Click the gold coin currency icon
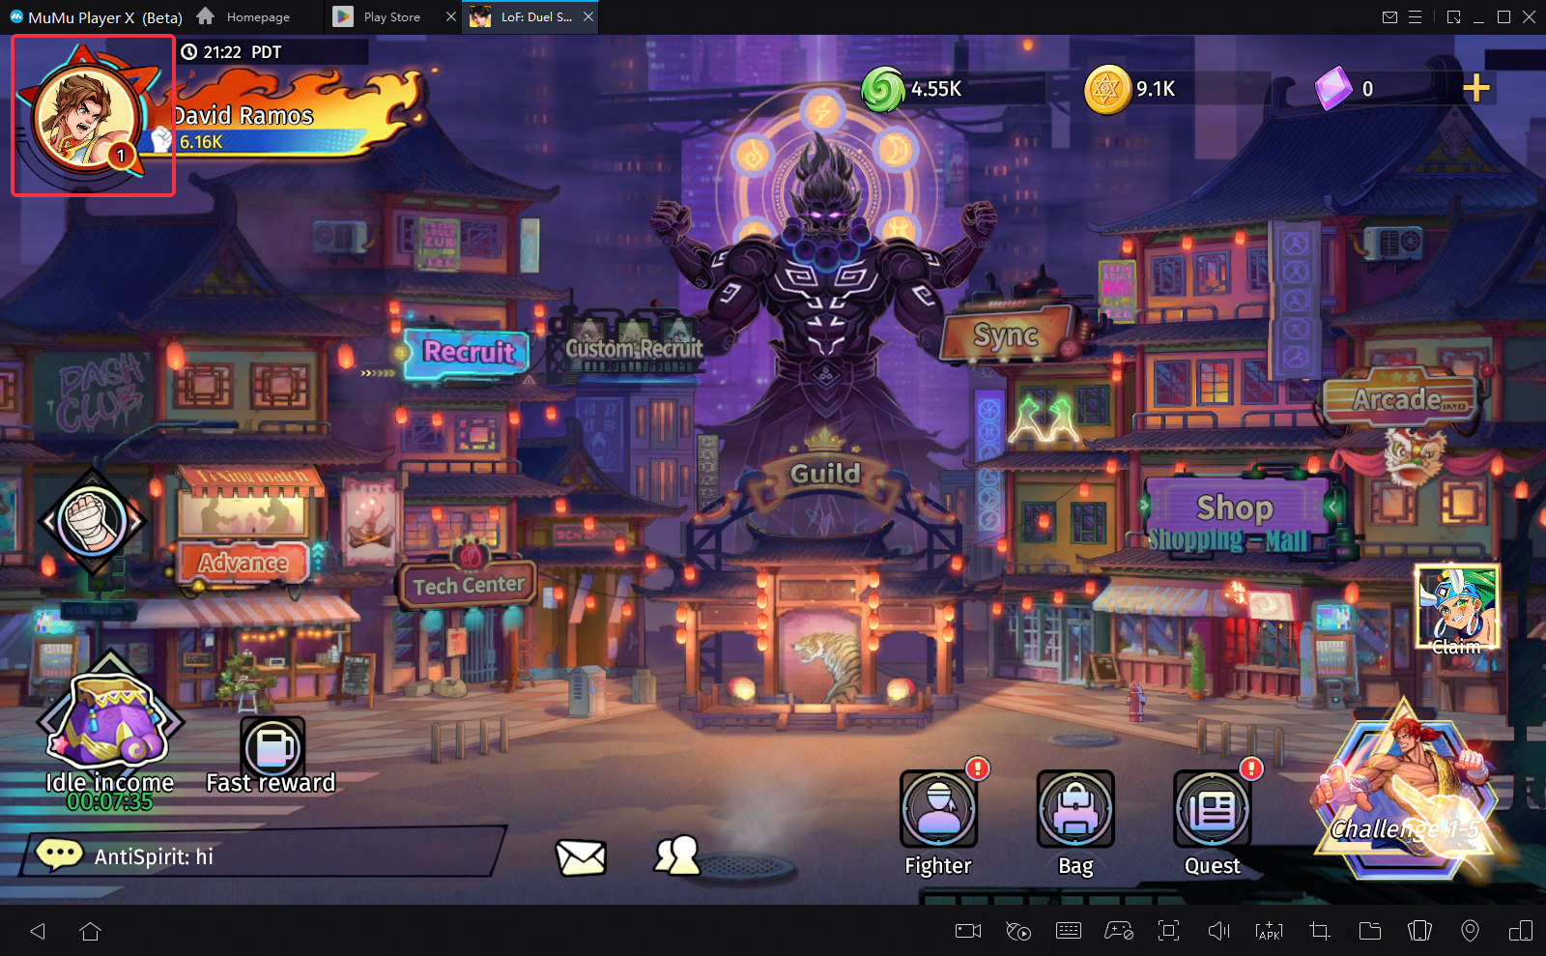 pos(1107,89)
